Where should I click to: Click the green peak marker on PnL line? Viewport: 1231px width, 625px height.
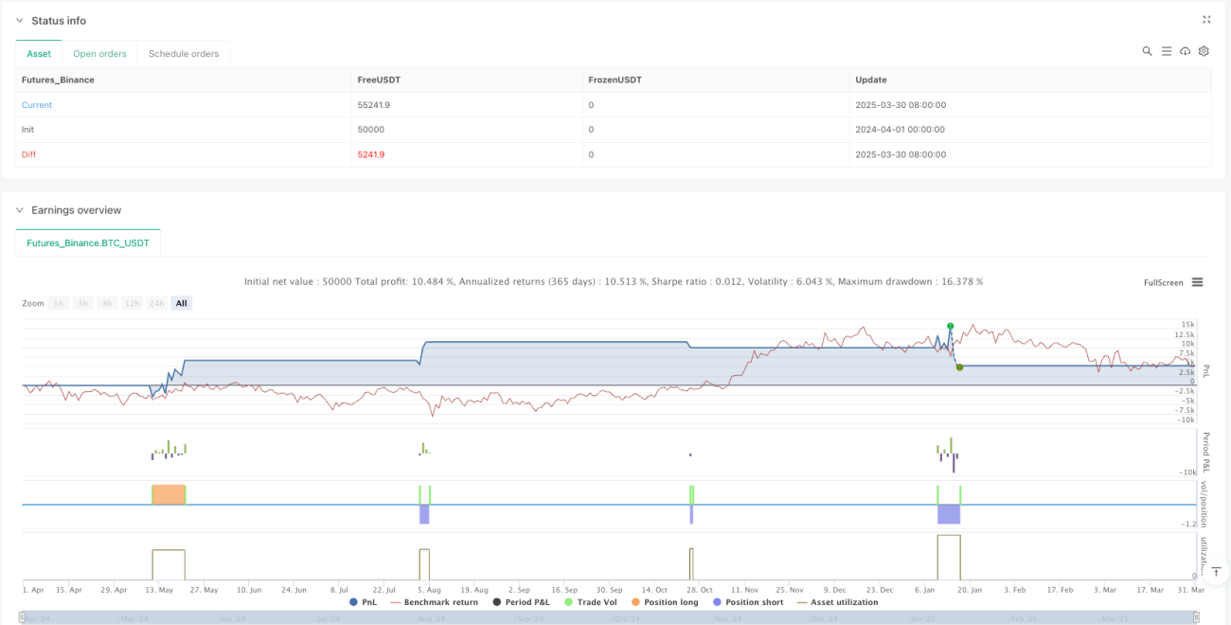(950, 326)
